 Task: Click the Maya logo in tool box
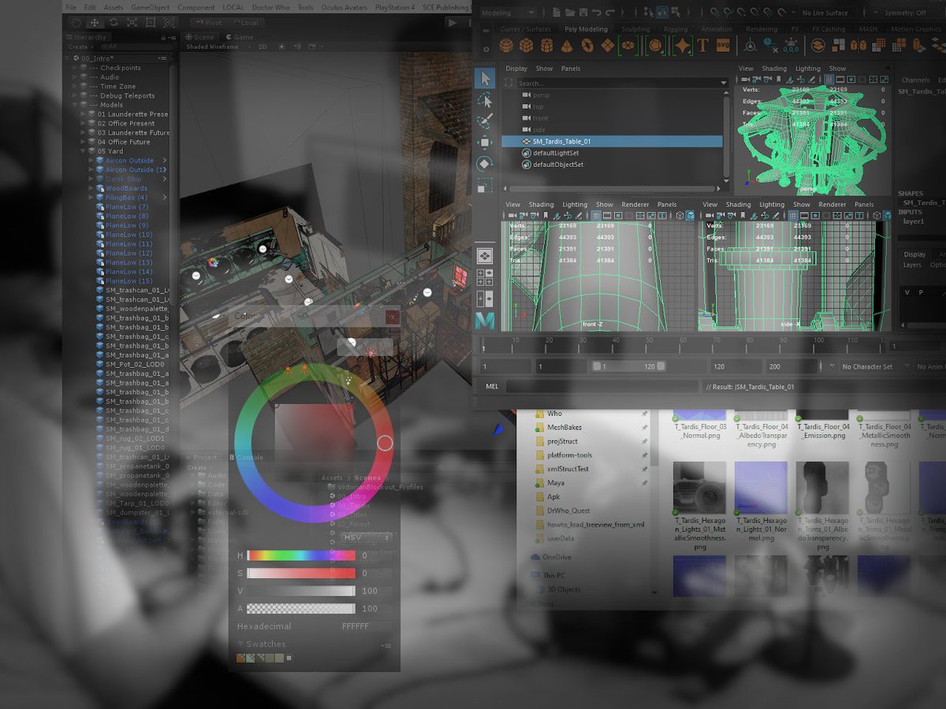pyautogui.click(x=485, y=319)
